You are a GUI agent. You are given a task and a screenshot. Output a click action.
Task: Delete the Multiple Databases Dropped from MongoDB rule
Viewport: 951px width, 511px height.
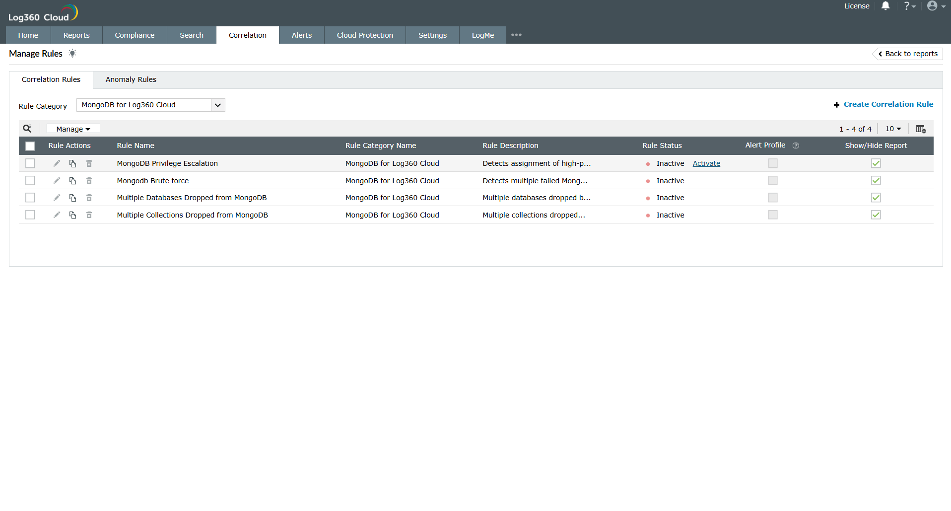(89, 197)
